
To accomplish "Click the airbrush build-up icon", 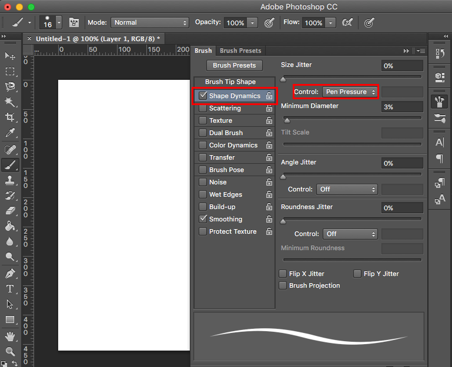I will pyautogui.click(x=347, y=23).
